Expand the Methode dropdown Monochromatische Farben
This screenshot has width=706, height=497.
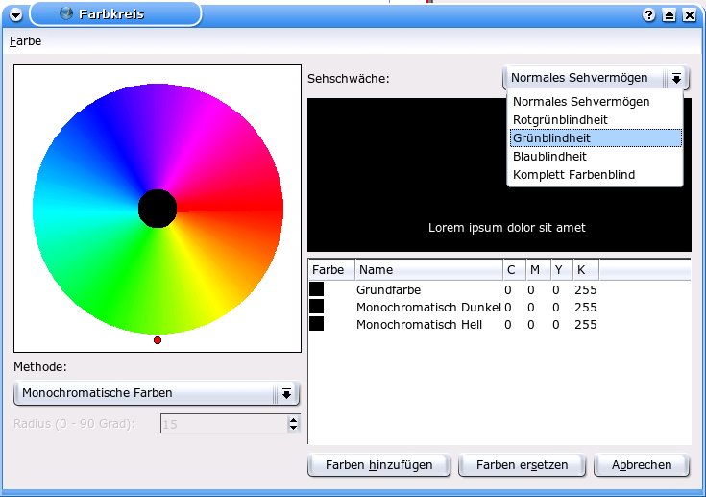157,393
